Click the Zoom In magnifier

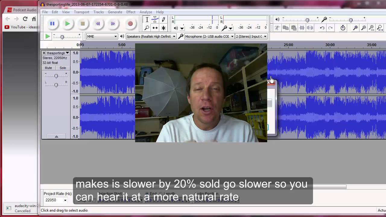tap(356, 28)
